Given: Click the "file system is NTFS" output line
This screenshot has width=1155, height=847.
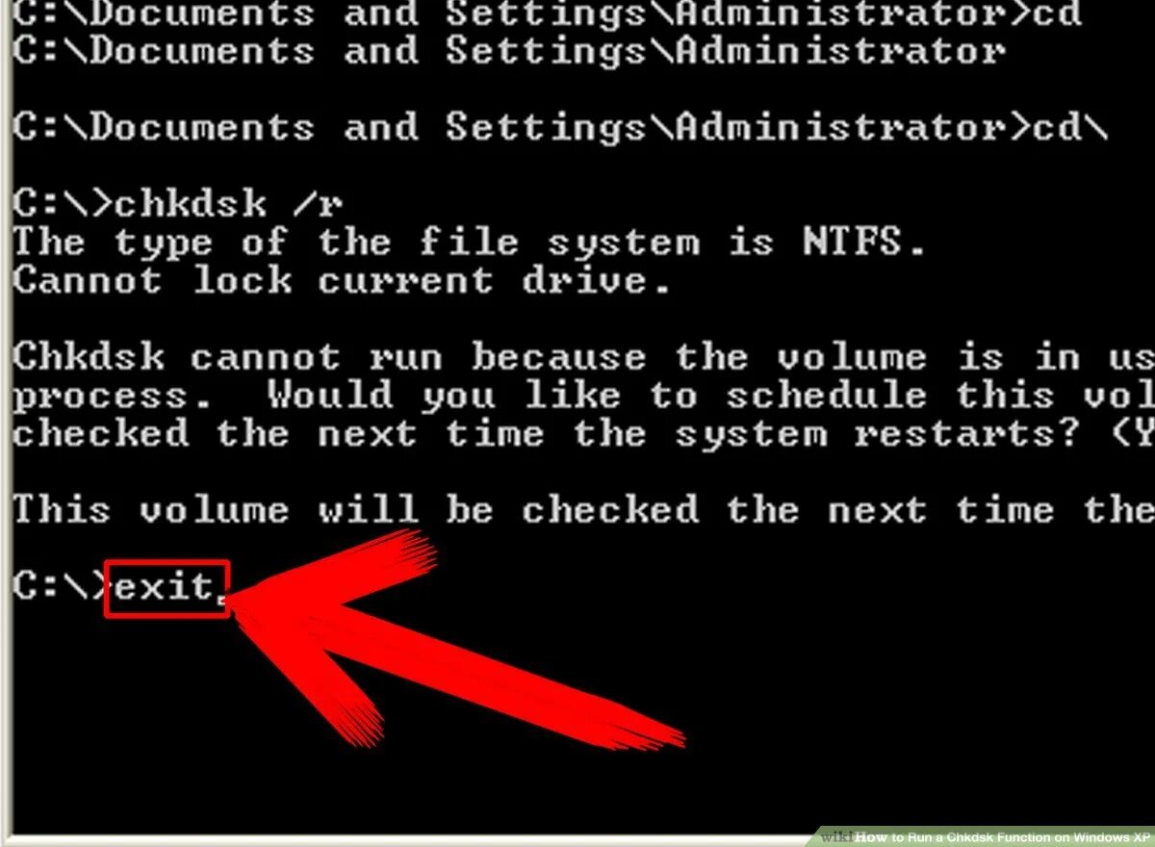Looking at the screenshot, I should coord(470,242).
